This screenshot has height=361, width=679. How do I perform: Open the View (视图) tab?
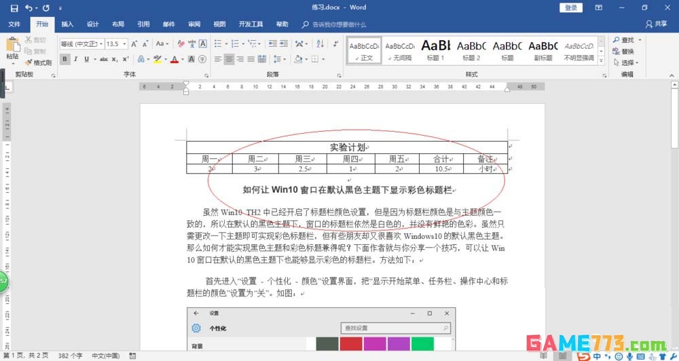(x=219, y=24)
